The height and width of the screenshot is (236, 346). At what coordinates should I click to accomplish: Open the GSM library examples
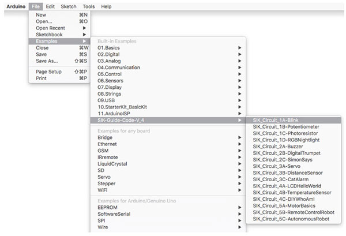[x=168, y=151]
